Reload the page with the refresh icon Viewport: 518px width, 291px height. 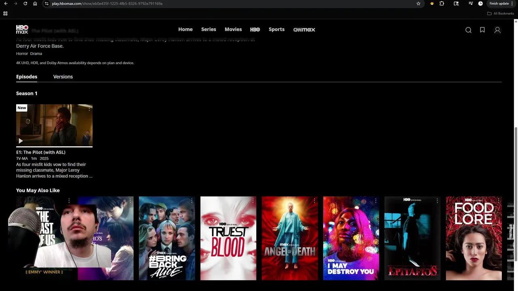click(25, 4)
